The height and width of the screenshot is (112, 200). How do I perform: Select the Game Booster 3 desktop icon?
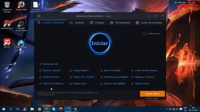coord(7,25)
